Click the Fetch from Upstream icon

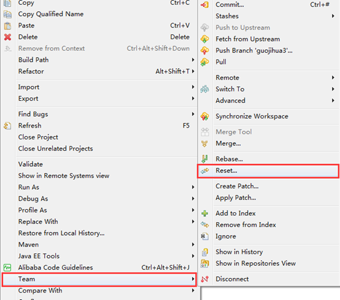205,39
